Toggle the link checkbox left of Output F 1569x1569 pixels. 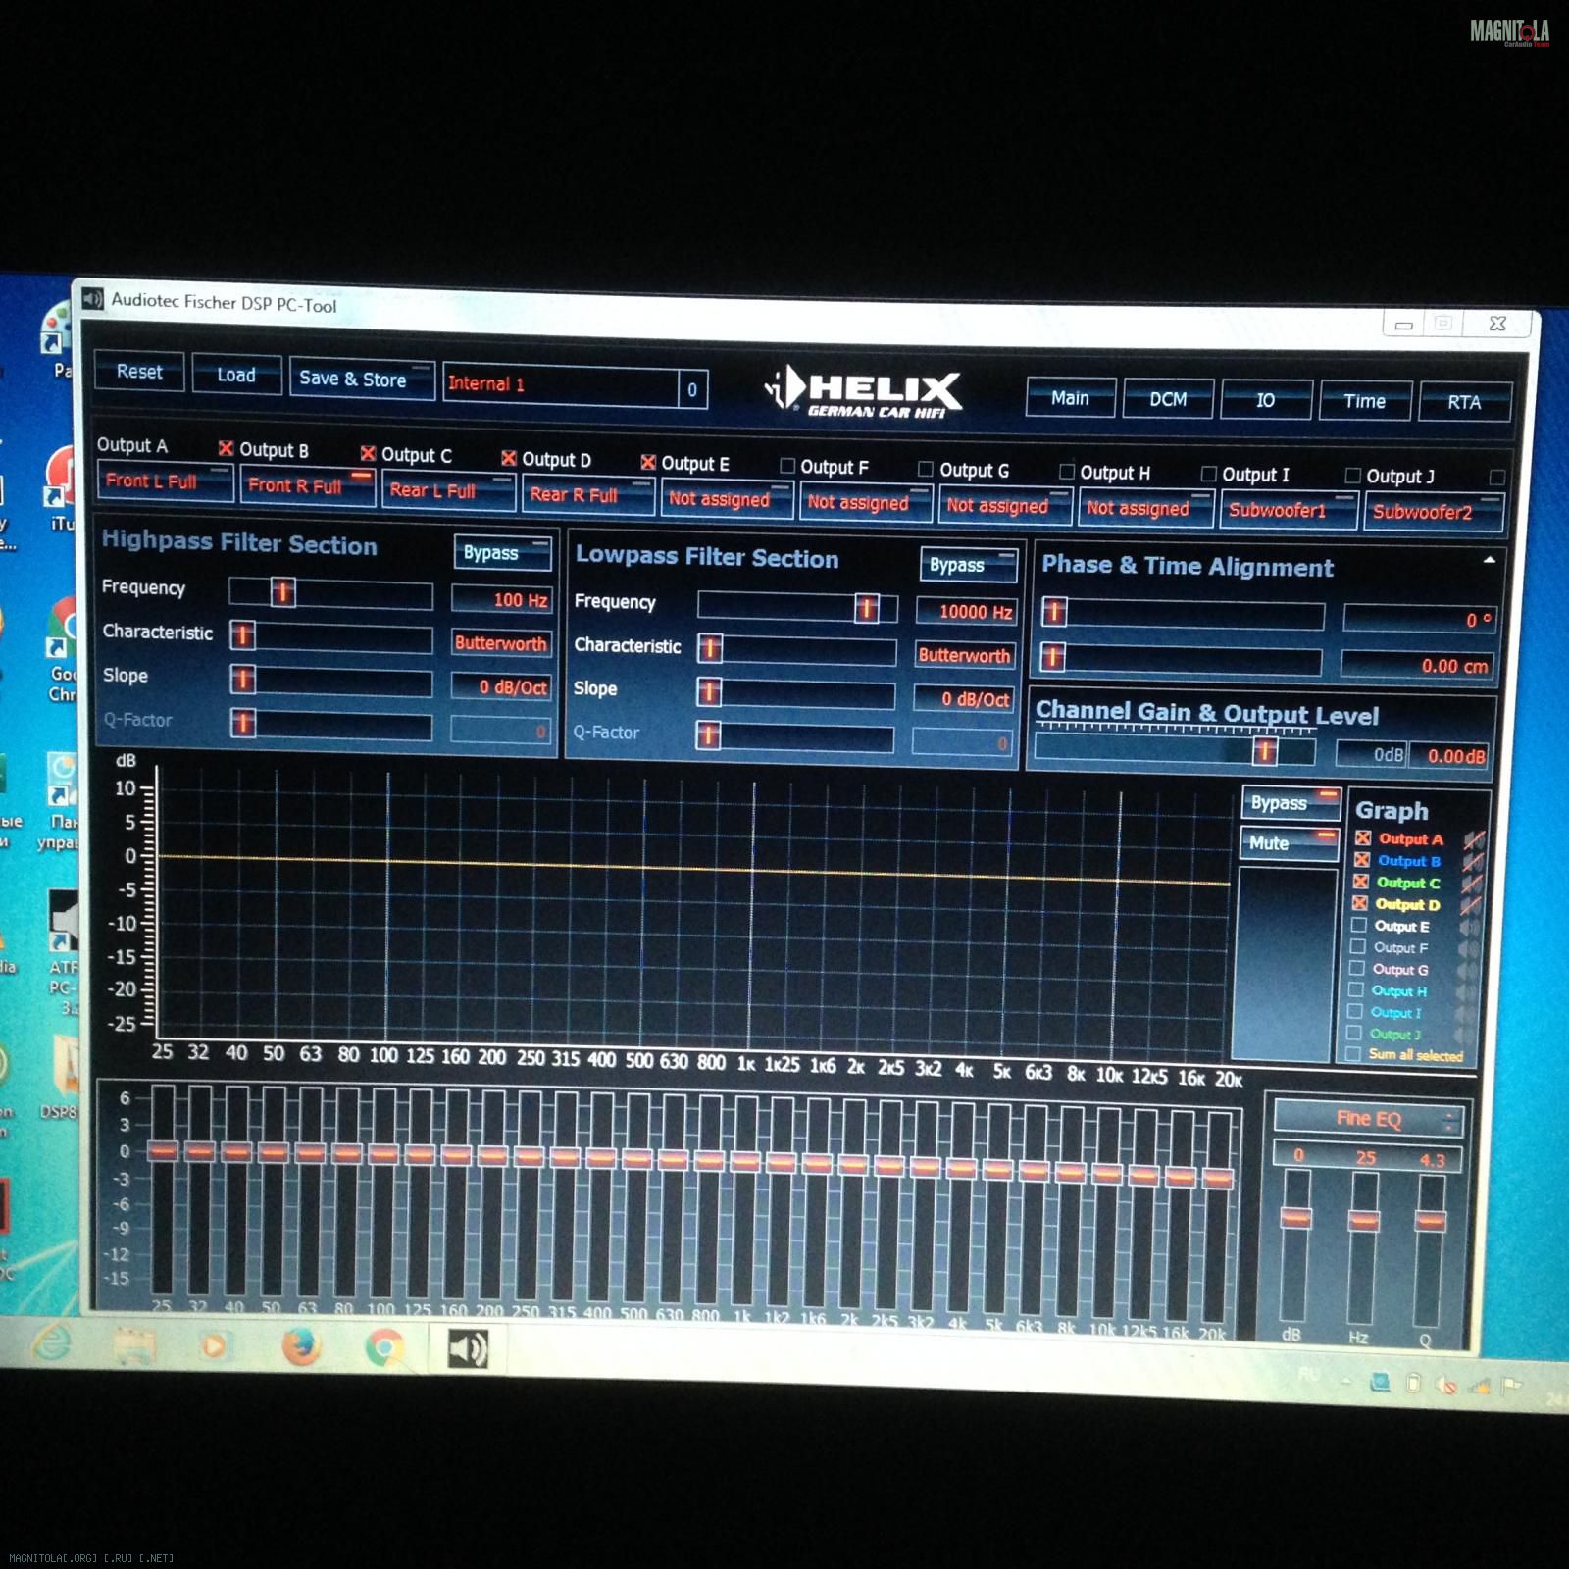(786, 466)
